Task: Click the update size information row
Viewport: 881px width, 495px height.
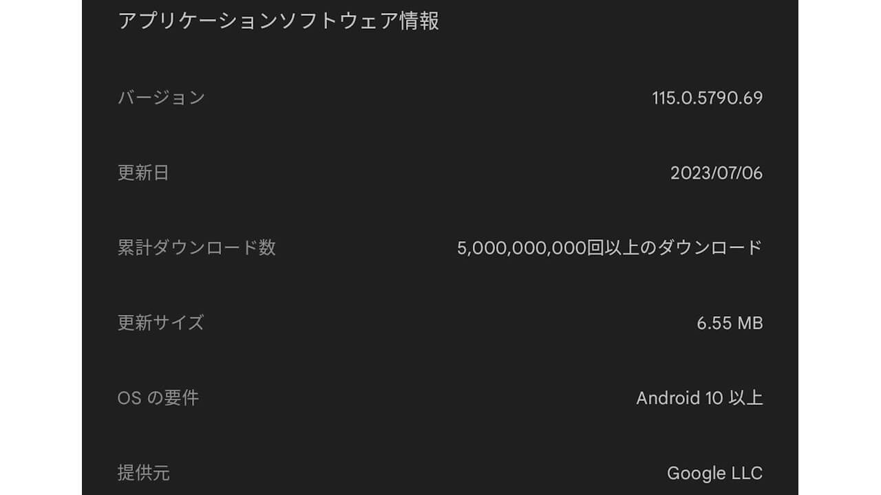Action: pyautogui.click(x=440, y=323)
